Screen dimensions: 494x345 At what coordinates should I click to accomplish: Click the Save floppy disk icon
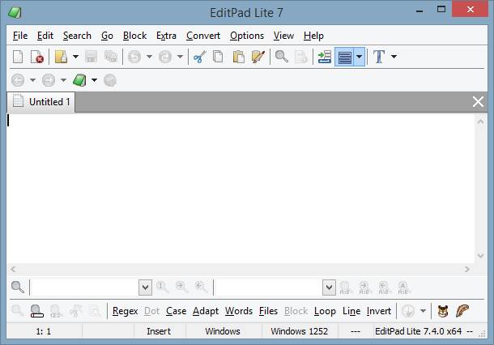pos(91,57)
